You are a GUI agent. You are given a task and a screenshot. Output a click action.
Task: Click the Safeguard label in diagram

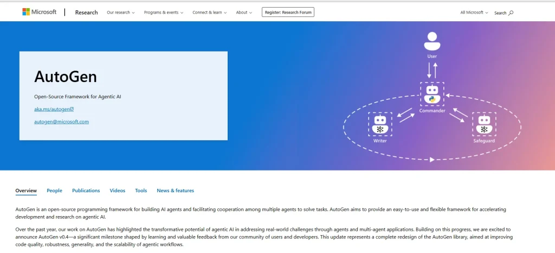[484, 141]
